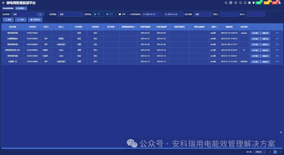
Task: Click the 2025-01-20 end date field
Action: [173, 14]
